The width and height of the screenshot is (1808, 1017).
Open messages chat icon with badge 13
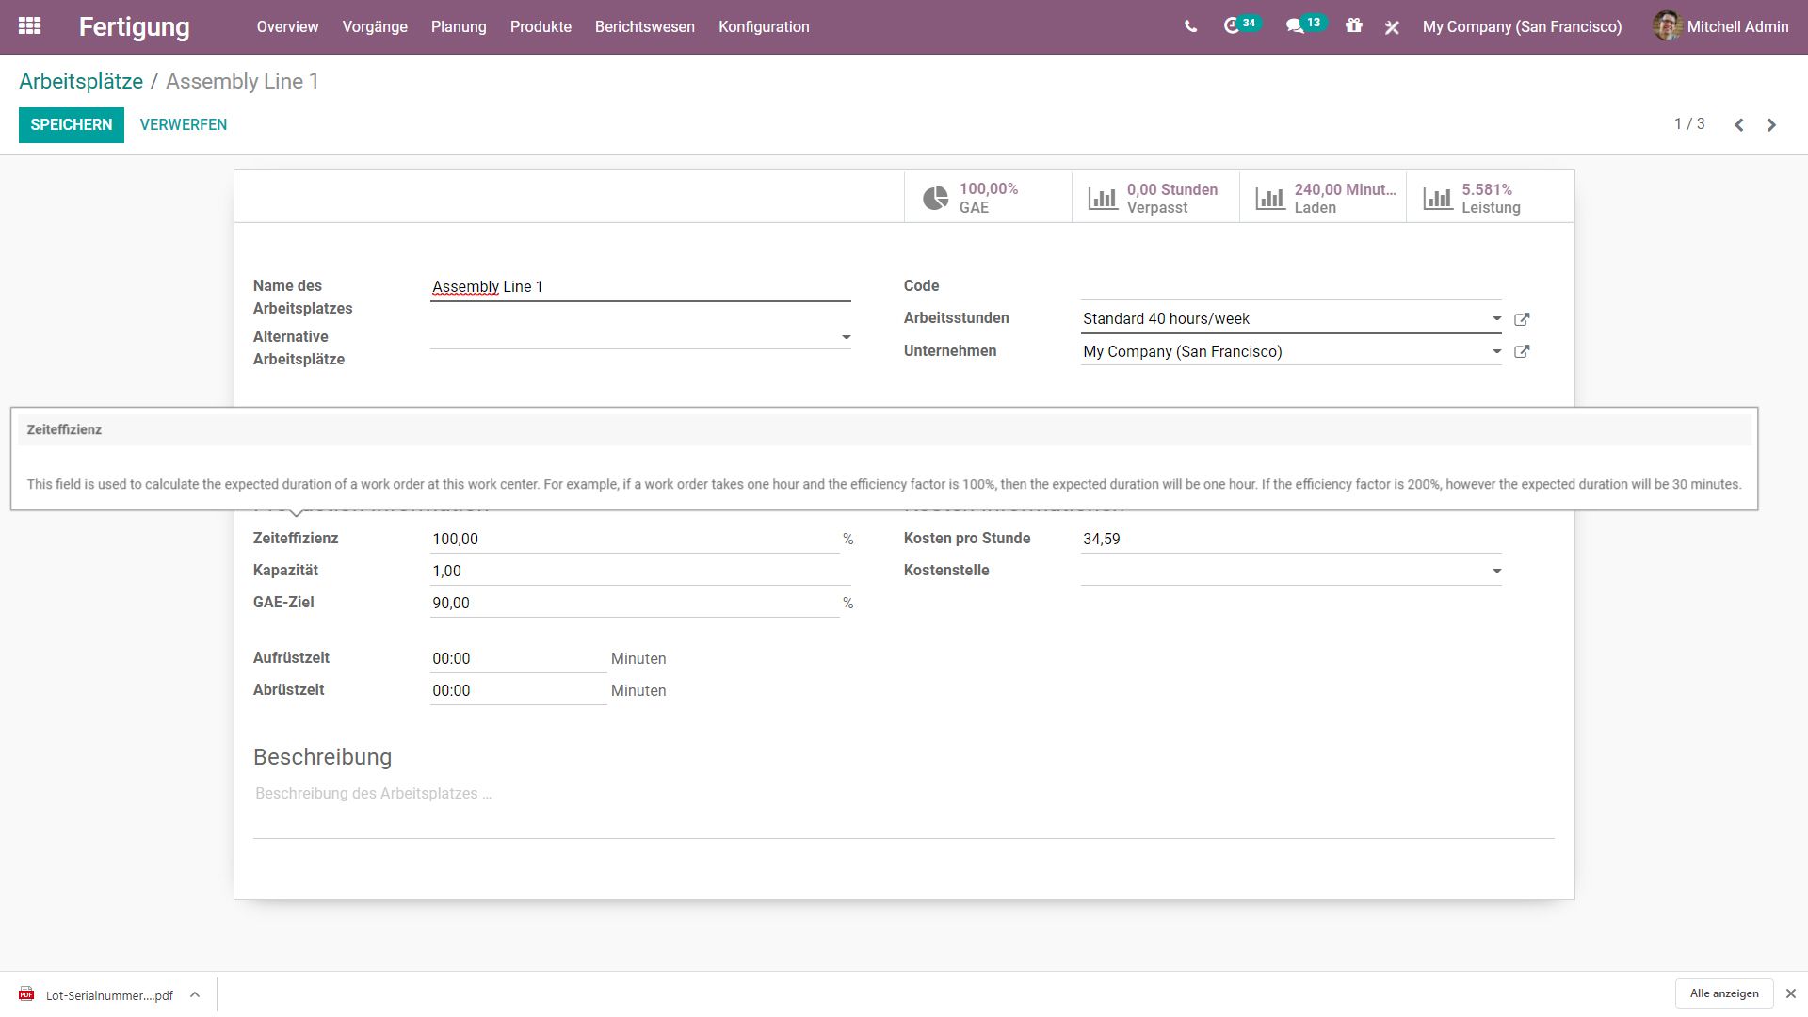click(1296, 26)
